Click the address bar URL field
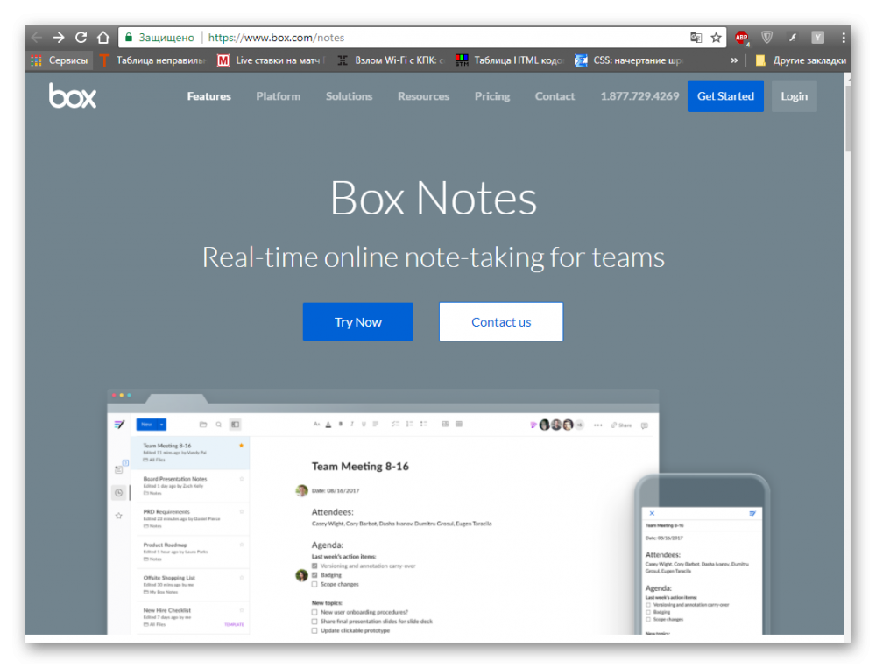The width and height of the screenshot is (876, 668). [438, 38]
